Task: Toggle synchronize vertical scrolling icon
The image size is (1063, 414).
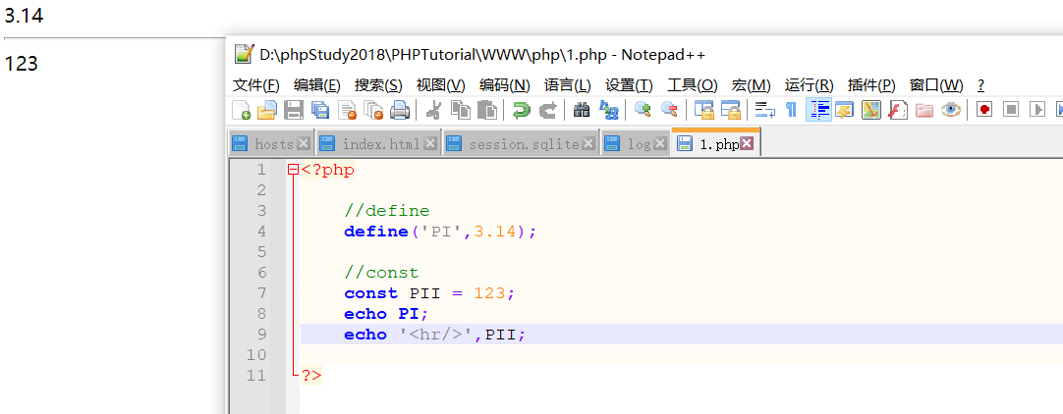Action: coord(703,110)
